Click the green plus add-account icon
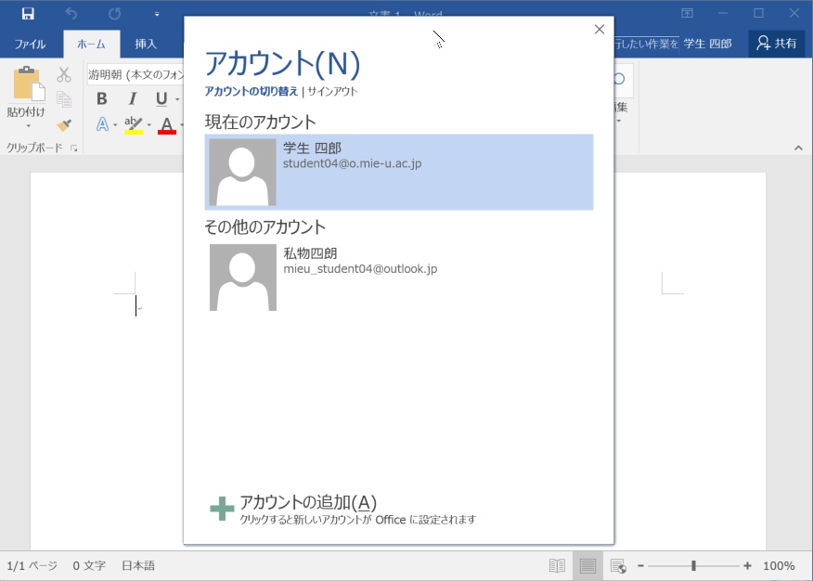The height and width of the screenshot is (581, 813). click(222, 509)
